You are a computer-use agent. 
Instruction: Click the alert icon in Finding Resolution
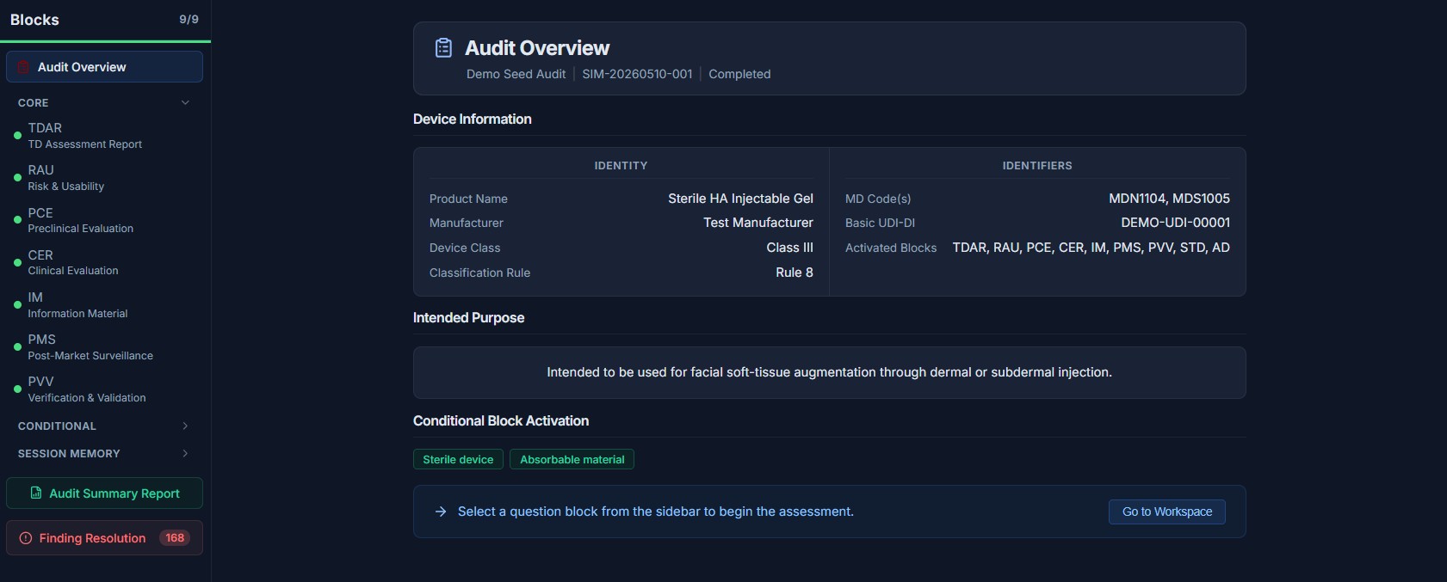point(26,538)
